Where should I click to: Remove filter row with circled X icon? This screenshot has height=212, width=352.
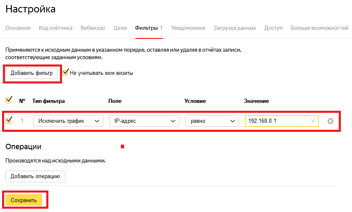coord(330,121)
